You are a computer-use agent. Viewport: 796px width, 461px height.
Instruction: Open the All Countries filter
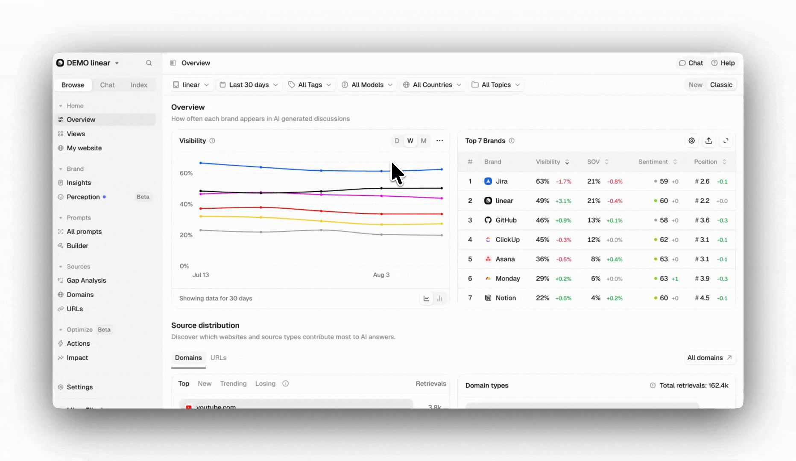point(432,85)
